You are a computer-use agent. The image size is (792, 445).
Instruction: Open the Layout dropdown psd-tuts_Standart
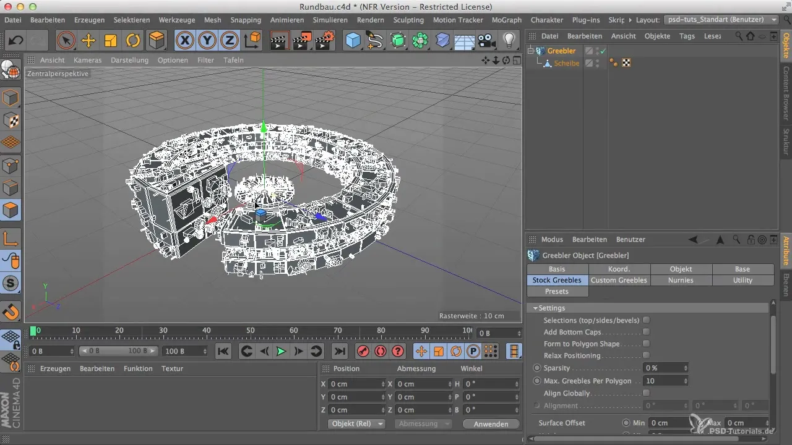pos(721,20)
